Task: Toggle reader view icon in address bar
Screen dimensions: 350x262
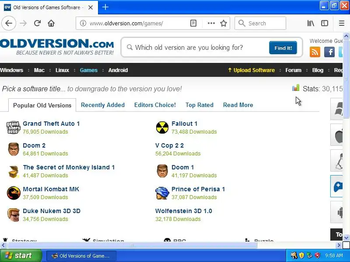Action: [193, 23]
